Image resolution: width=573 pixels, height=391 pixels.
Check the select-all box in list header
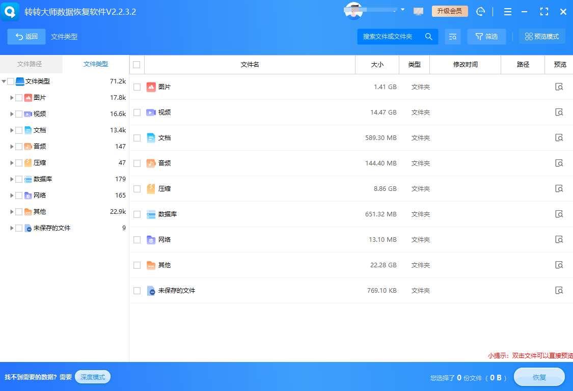(x=137, y=64)
